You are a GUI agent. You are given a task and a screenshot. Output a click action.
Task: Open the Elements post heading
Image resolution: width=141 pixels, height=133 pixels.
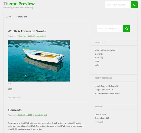(x=15, y=110)
